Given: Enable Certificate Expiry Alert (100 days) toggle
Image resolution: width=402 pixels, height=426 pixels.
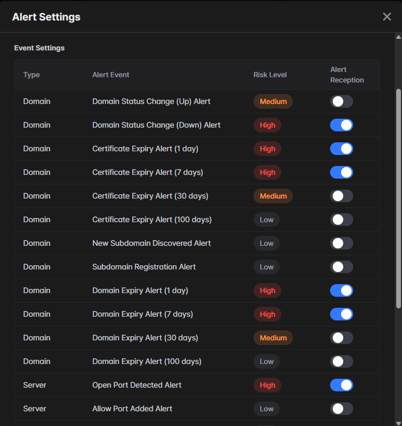Looking at the screenshot, I should 341,220.
